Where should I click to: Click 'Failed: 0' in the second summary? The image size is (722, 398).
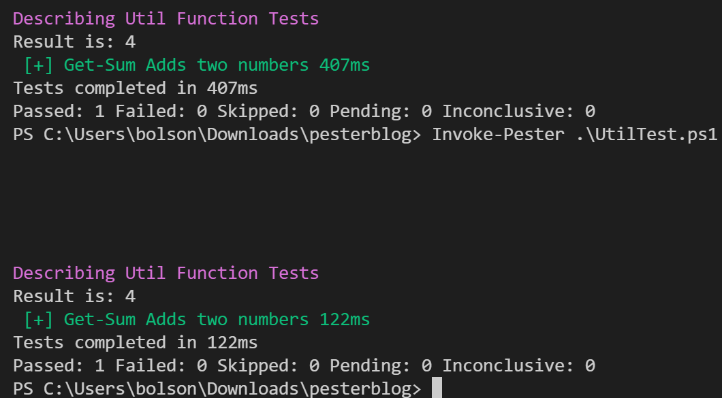click(x=161, y=366)
